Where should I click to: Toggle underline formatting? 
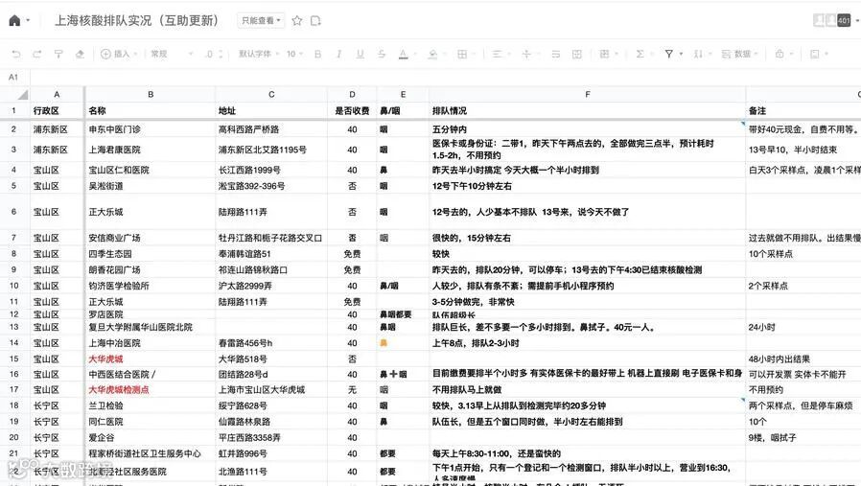click(x=361, y=54)
